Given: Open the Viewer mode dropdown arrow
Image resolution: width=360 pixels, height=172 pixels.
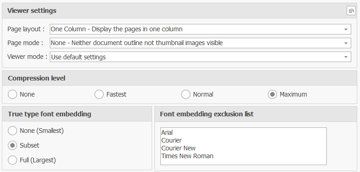Looking at the screenshot, I should (x=346, y=57).
